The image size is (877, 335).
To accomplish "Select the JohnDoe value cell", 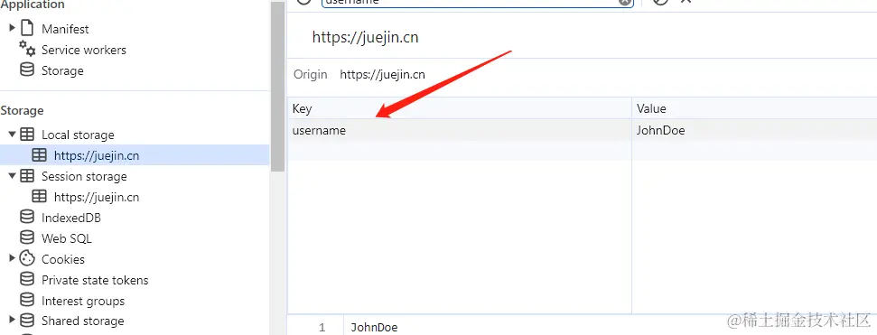I will click(x=754, y=130).
